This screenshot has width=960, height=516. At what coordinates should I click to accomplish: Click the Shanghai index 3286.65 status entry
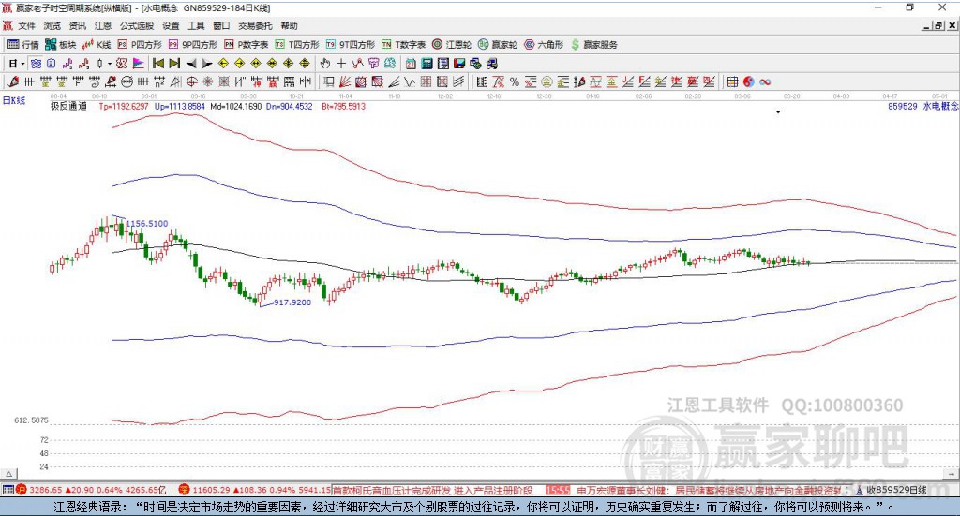tap(91, 490)
